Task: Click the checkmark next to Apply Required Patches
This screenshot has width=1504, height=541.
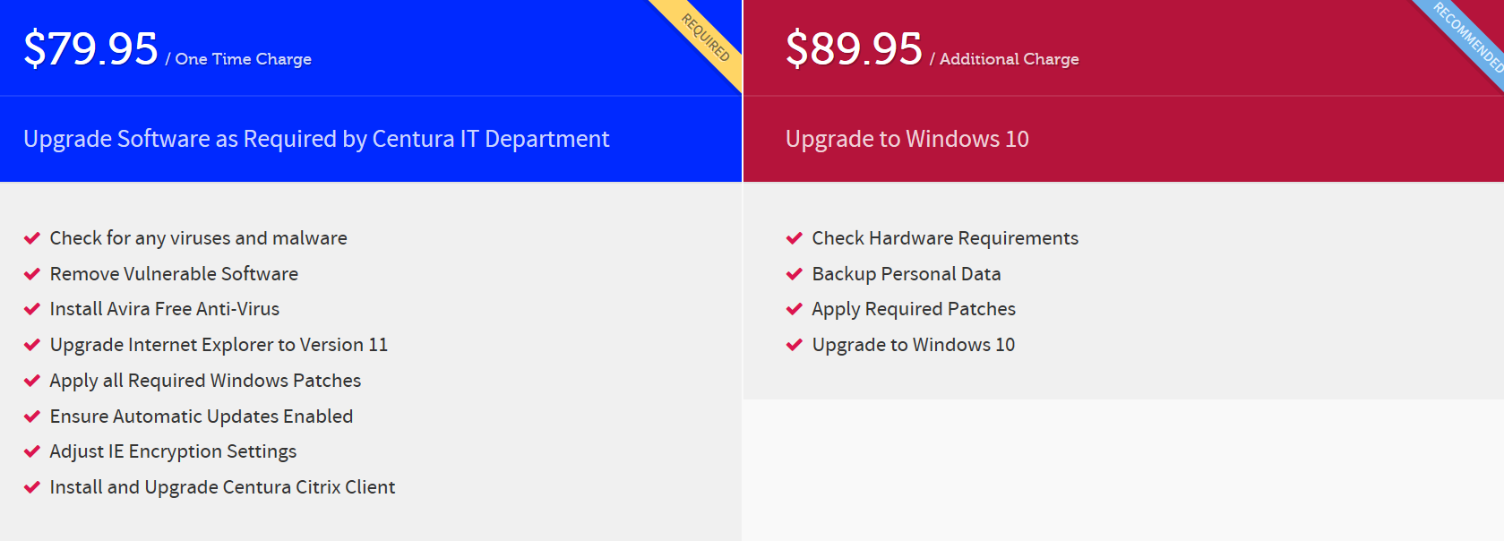Action: [795, 309]
